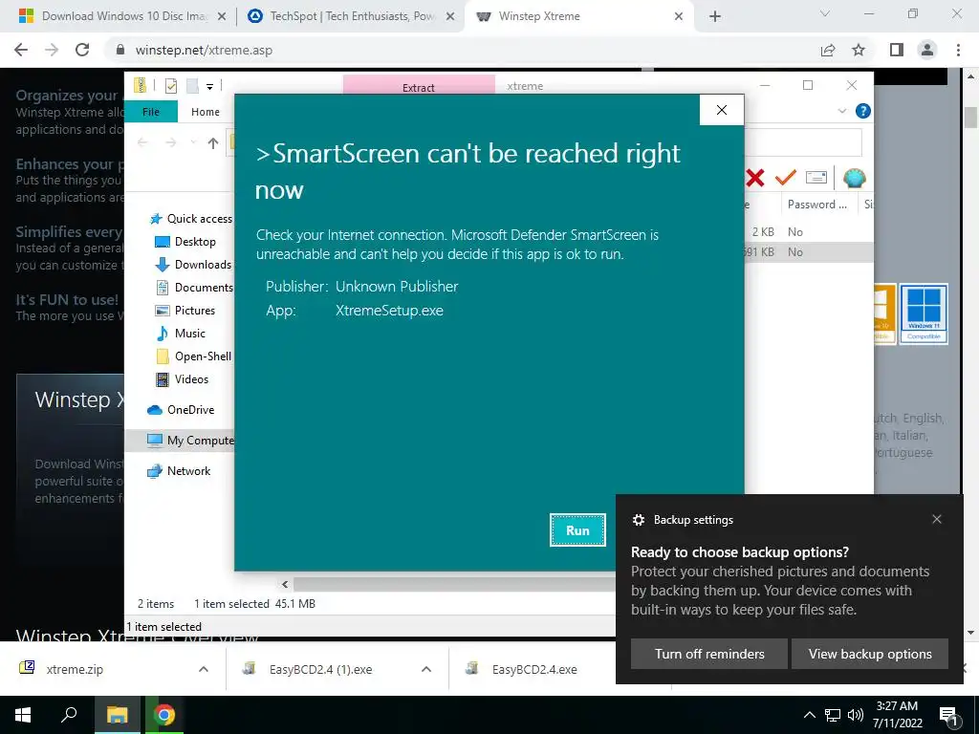Select the Extract tab in Explorer
979x734 pixels.
(419, 85)
